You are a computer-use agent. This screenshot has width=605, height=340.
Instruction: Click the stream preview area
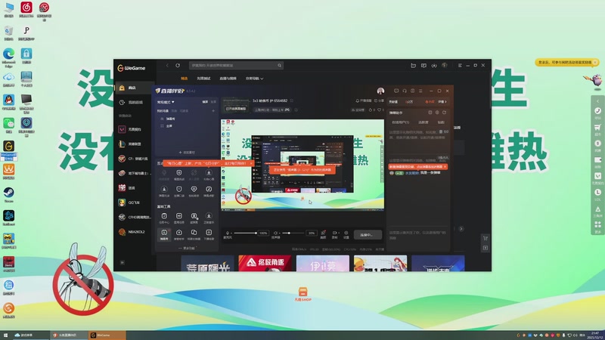(302, 165)
